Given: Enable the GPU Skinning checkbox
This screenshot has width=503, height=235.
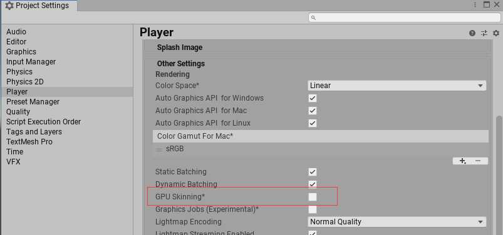Looking at the screenshot, I should pyautogui.click(x=313, y=197).
